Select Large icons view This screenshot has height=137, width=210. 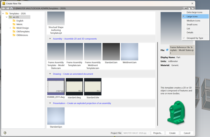click(x=195, y=16)
